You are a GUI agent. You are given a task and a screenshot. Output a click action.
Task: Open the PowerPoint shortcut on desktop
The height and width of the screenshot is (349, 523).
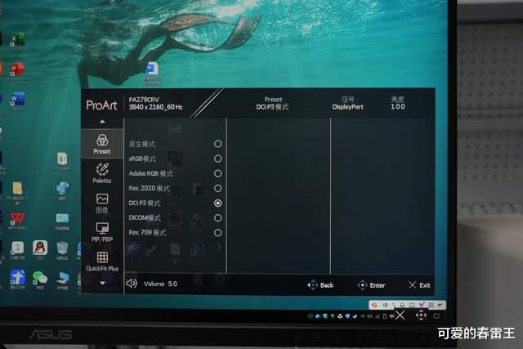[17, 69]
